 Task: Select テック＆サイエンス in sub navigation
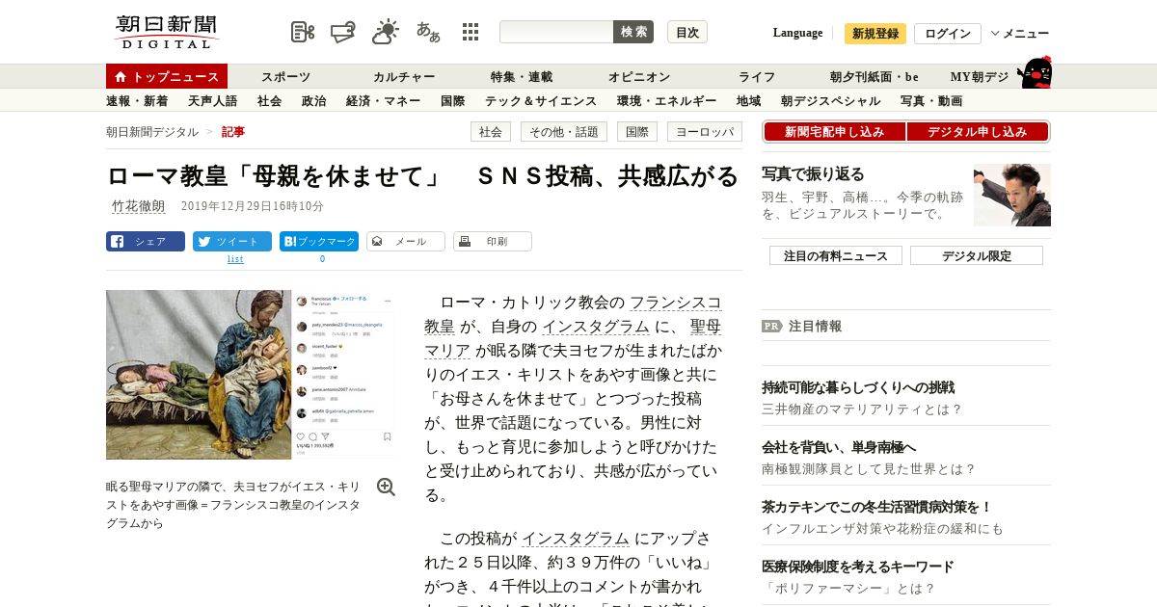[541, 100]
